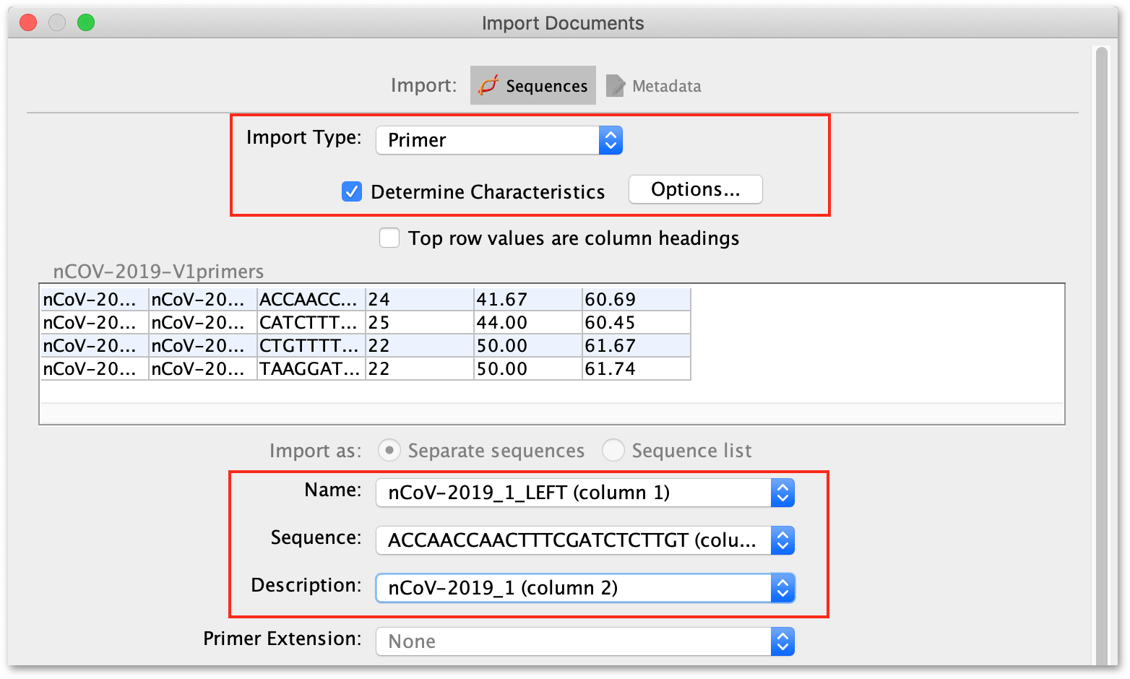Select the TAAGGAT... cell in the table
The width and height of the screenshot is (1130, 679).
[310, 368]
